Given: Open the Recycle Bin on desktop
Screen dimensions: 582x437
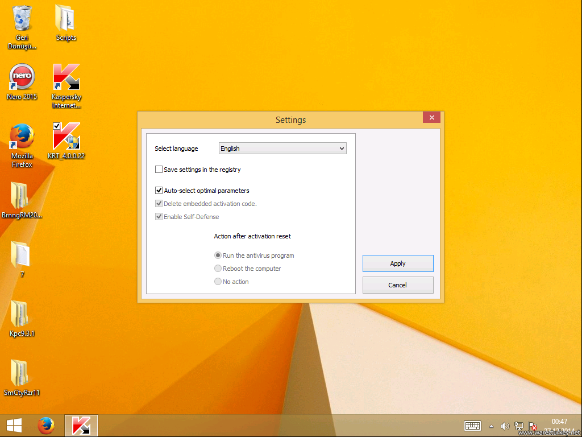Looking at the screenshot, I should pos(22,19).
